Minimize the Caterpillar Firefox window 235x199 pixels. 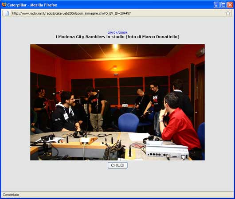(x=216, y=5)
